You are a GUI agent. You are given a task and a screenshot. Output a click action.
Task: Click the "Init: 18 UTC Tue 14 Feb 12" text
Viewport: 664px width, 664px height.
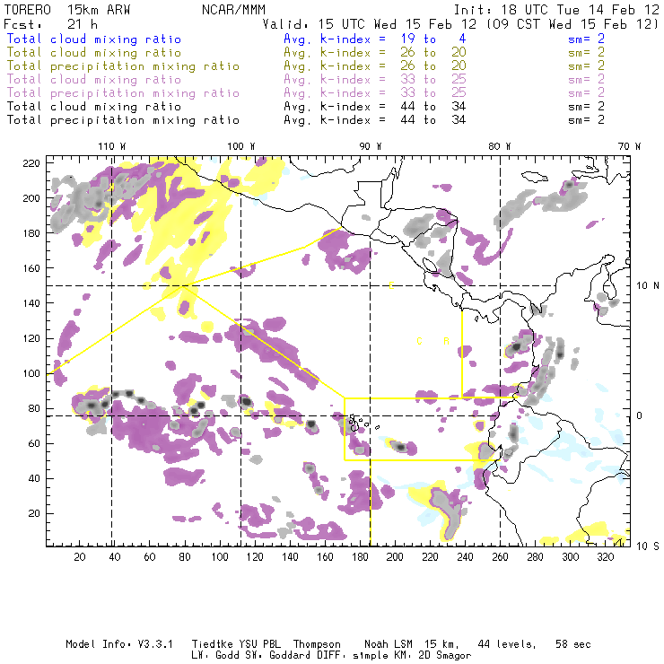[x=556, y=10]
